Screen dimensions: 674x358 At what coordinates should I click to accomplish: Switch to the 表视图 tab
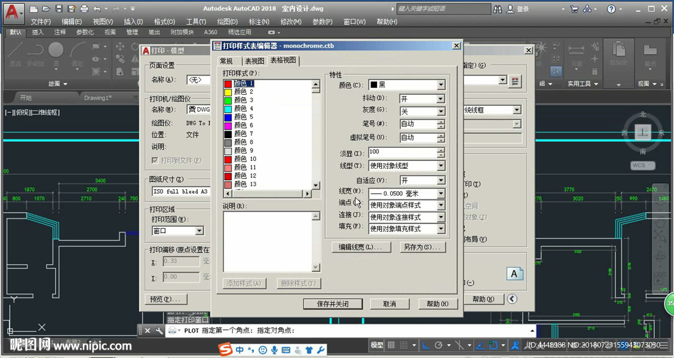click(x=255, y=61)
